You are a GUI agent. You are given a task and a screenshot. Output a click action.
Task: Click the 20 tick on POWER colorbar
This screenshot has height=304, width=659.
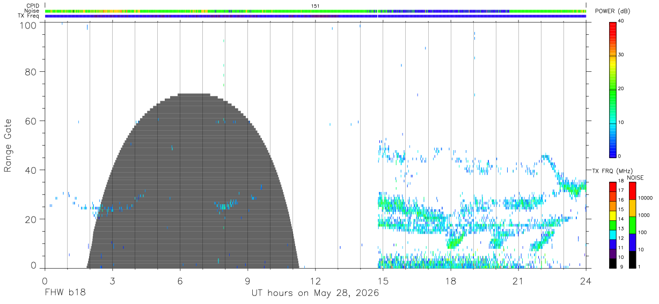pos(621,89)
